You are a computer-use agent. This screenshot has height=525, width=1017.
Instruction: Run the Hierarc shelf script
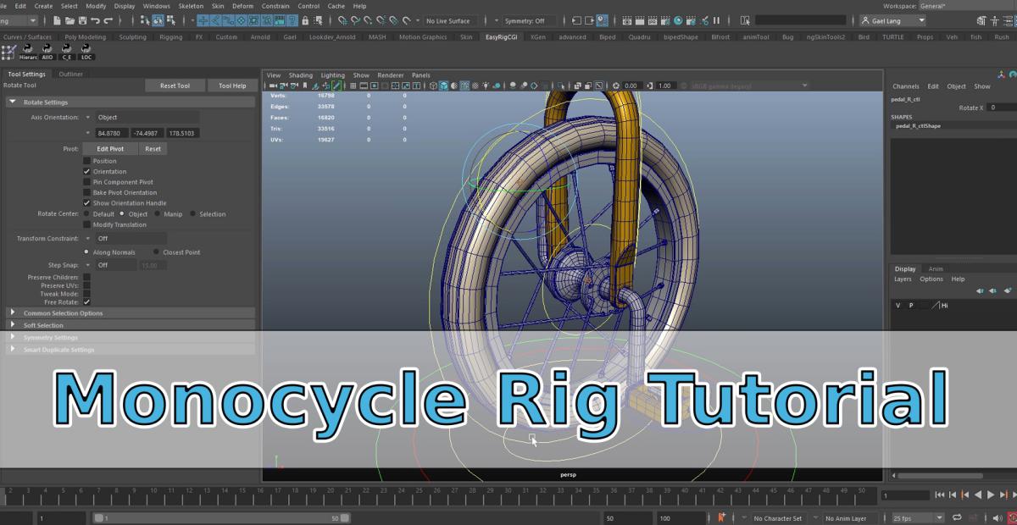click(x=28, y=52)
